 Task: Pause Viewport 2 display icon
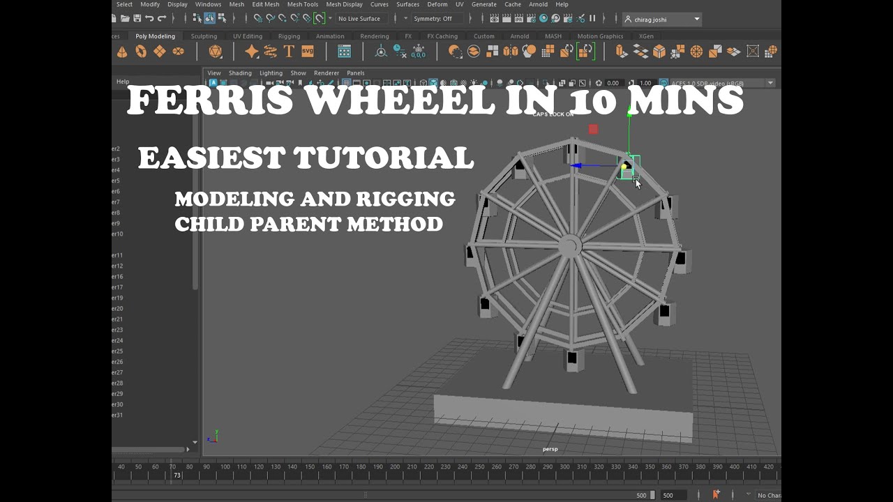[x=592, y=19]
